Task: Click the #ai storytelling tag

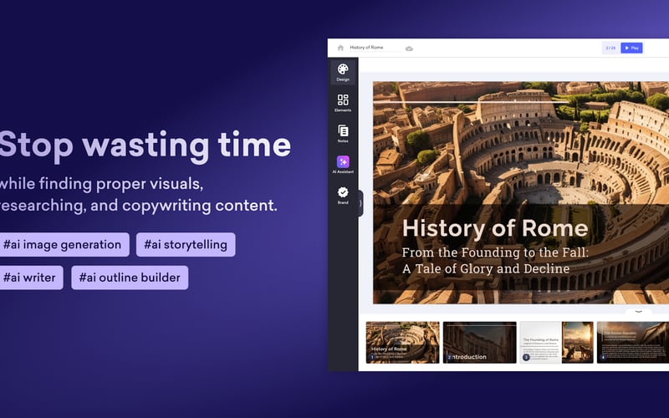Action: (x=186, y=244)
